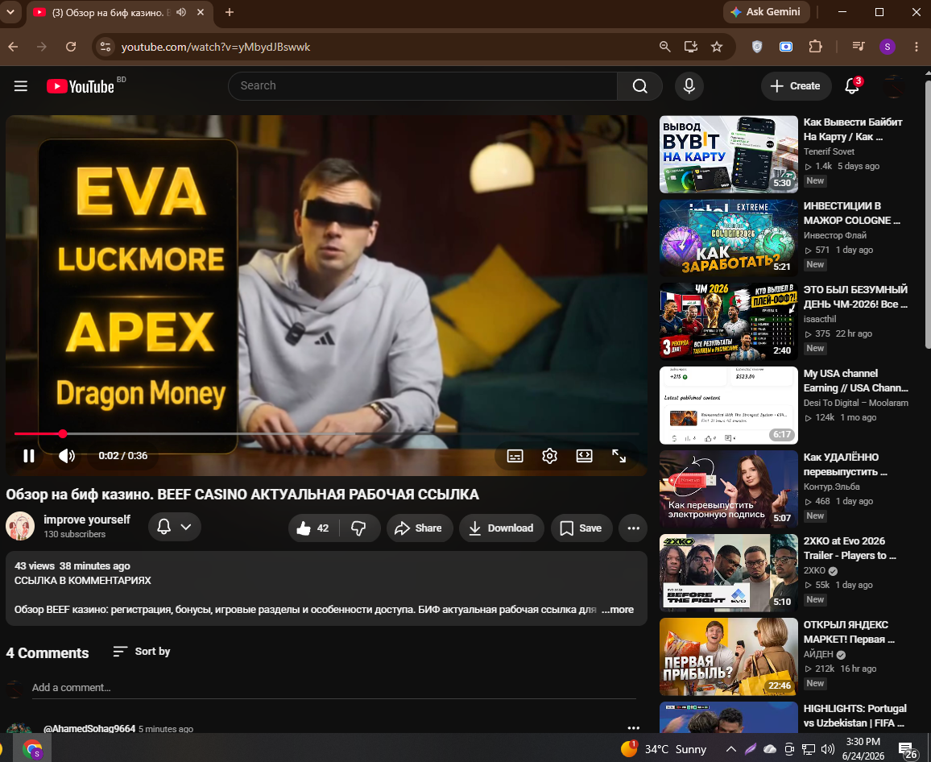Click the address bar URL
Image resolution: width=931 pixels, height=762 pixels.
(x=216, y=47)
